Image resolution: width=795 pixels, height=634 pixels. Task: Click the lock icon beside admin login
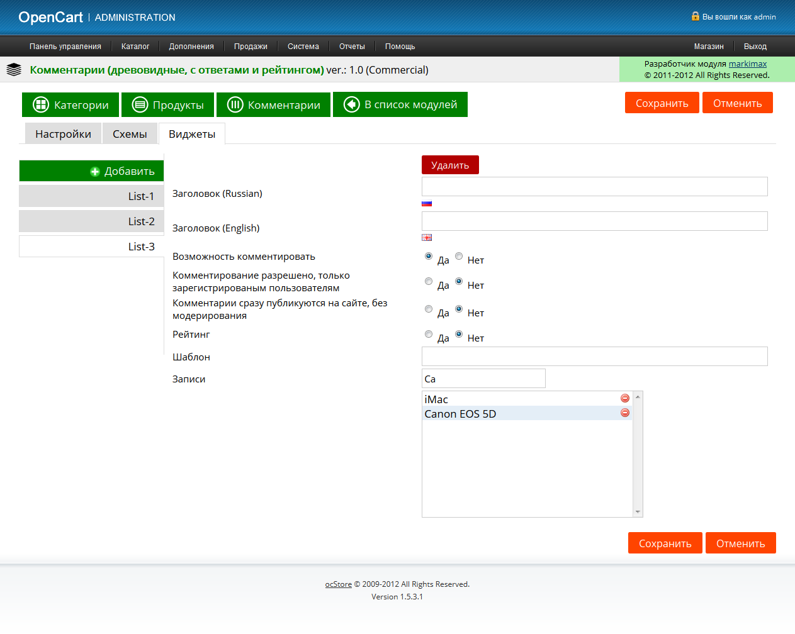[696, 16]
